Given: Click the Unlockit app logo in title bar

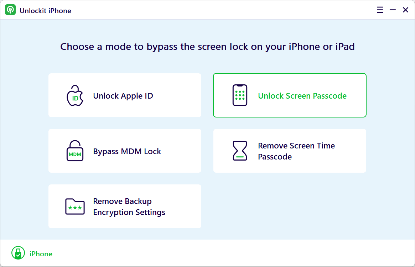Looking at the screenshot, I should [x=10, y=10].
